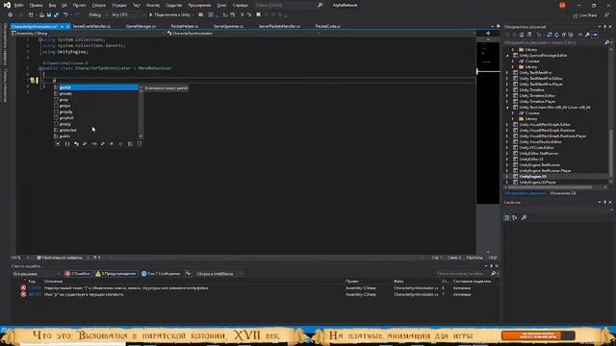
Task: Expand Unity.Timeline project node
Action: point(507,89)
